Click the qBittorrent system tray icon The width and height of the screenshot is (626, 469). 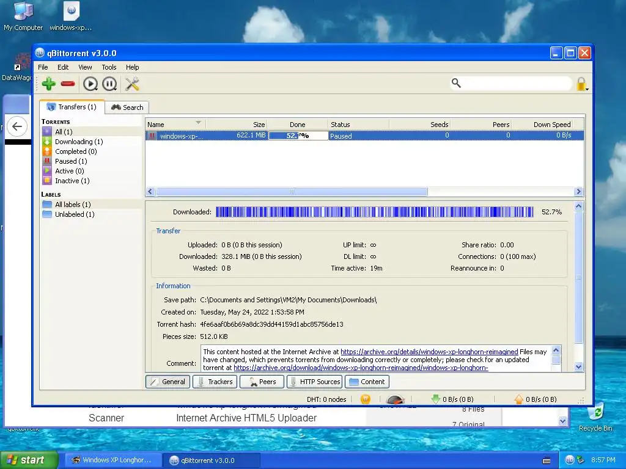(570, 460)
